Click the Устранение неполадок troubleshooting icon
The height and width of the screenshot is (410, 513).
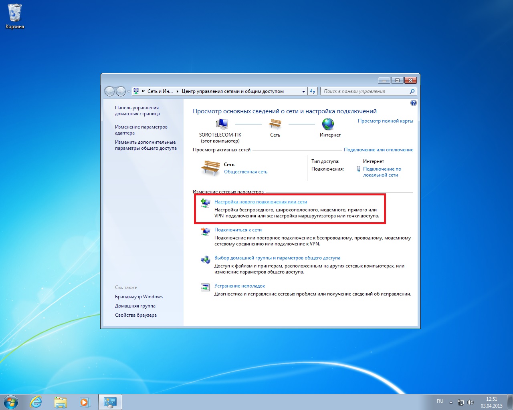205,287
